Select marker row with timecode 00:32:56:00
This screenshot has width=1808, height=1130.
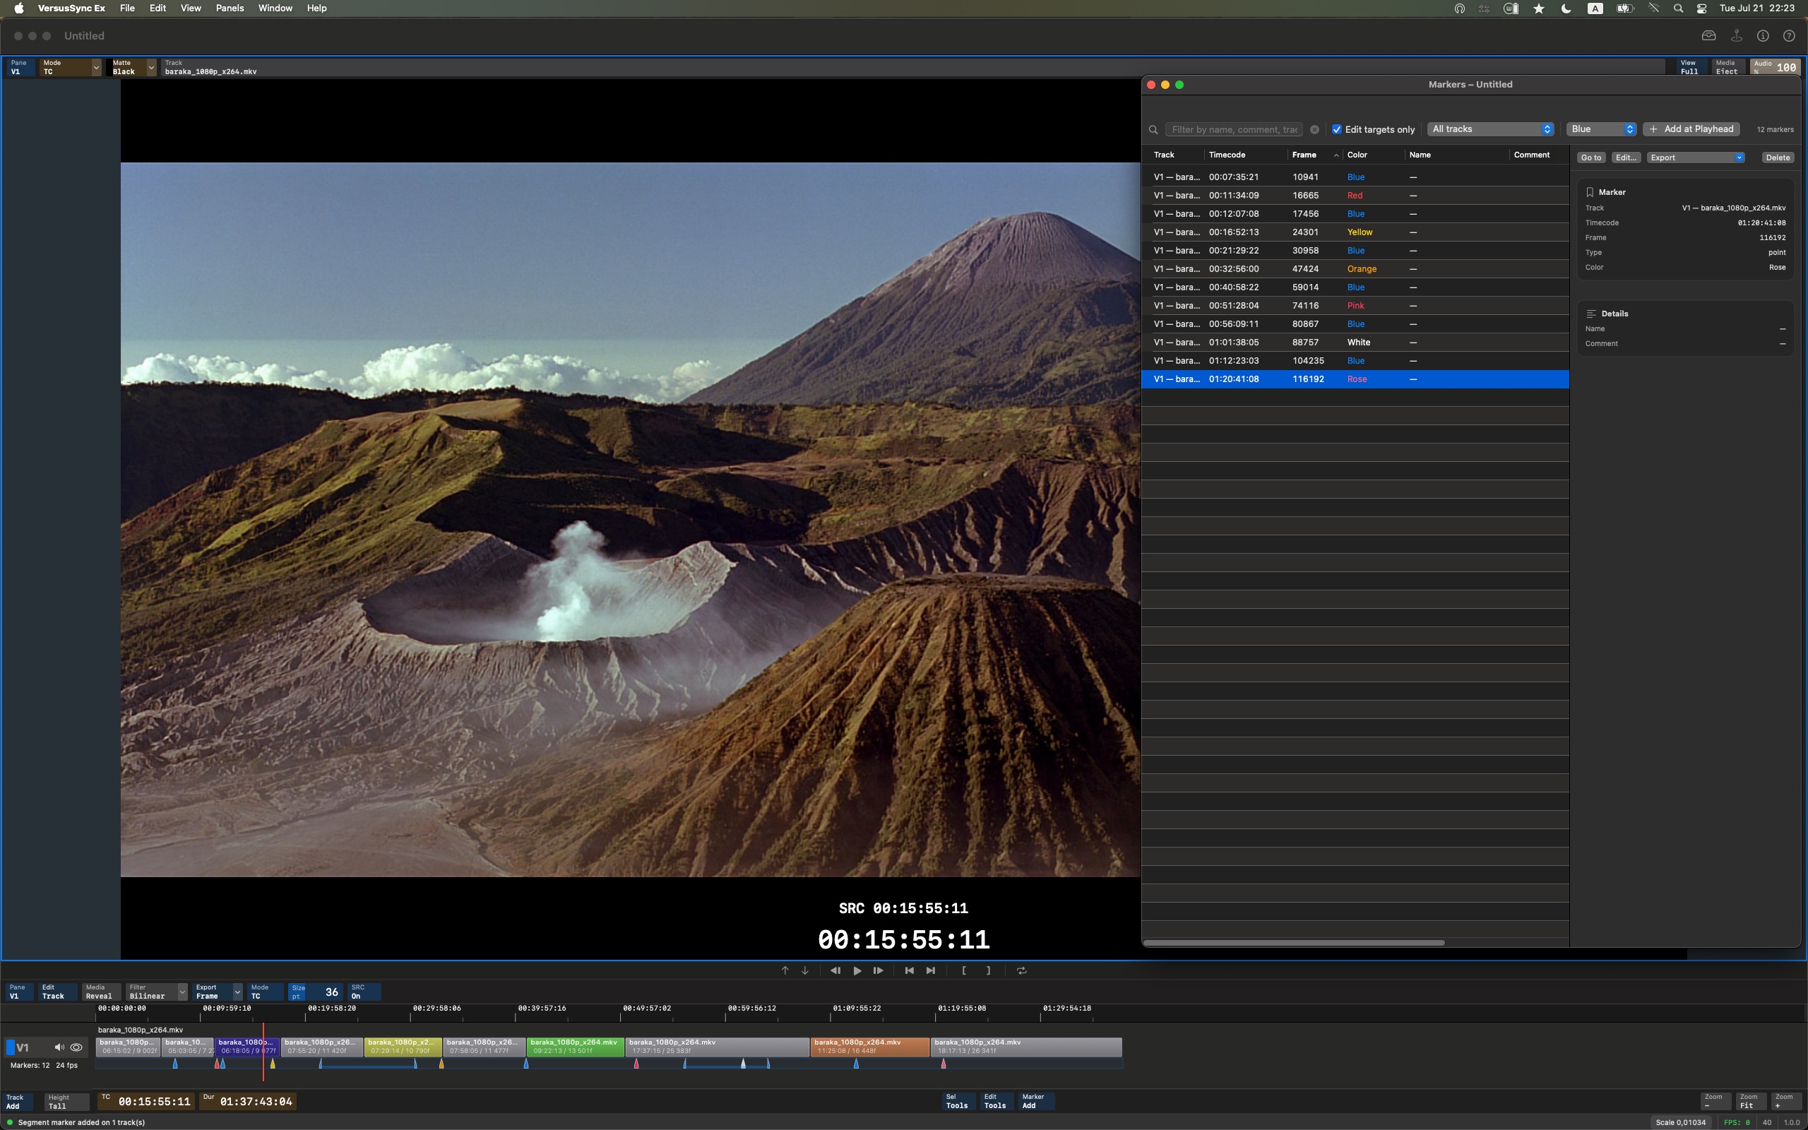point(1355,269)
